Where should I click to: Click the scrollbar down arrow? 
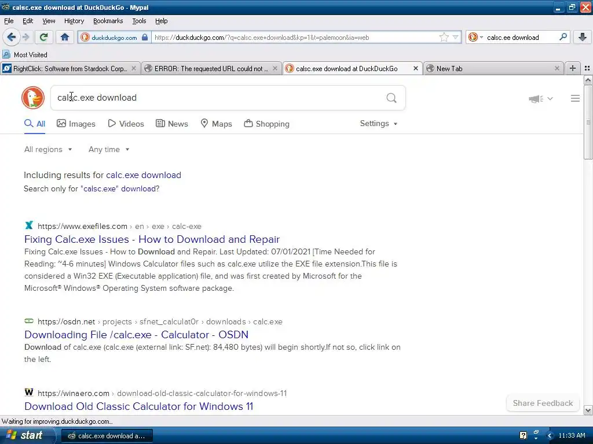(588, 410)
